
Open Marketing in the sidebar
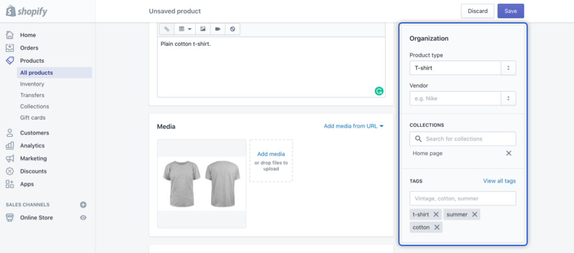(33, 158)
